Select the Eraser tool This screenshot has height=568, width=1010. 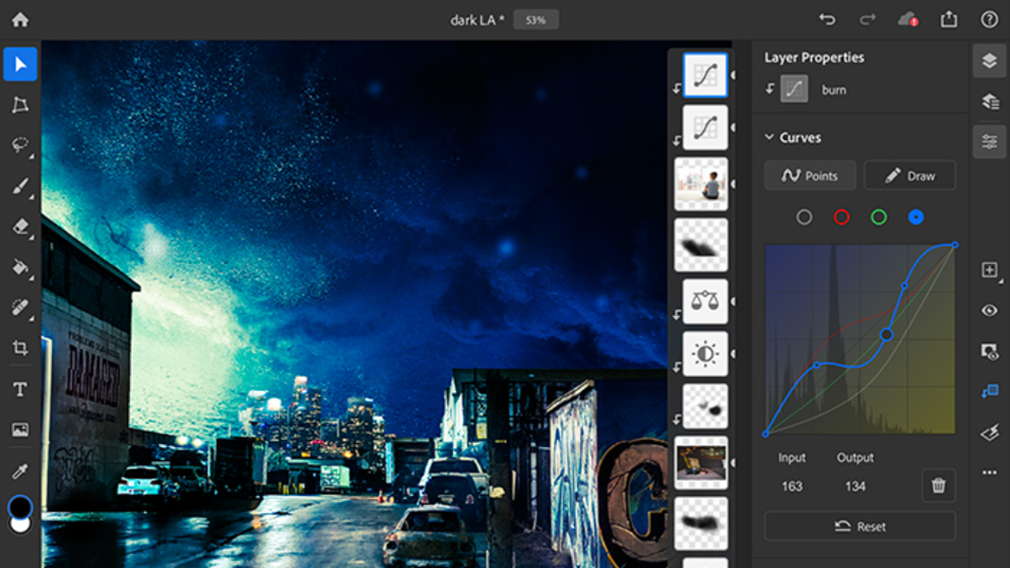20,226
